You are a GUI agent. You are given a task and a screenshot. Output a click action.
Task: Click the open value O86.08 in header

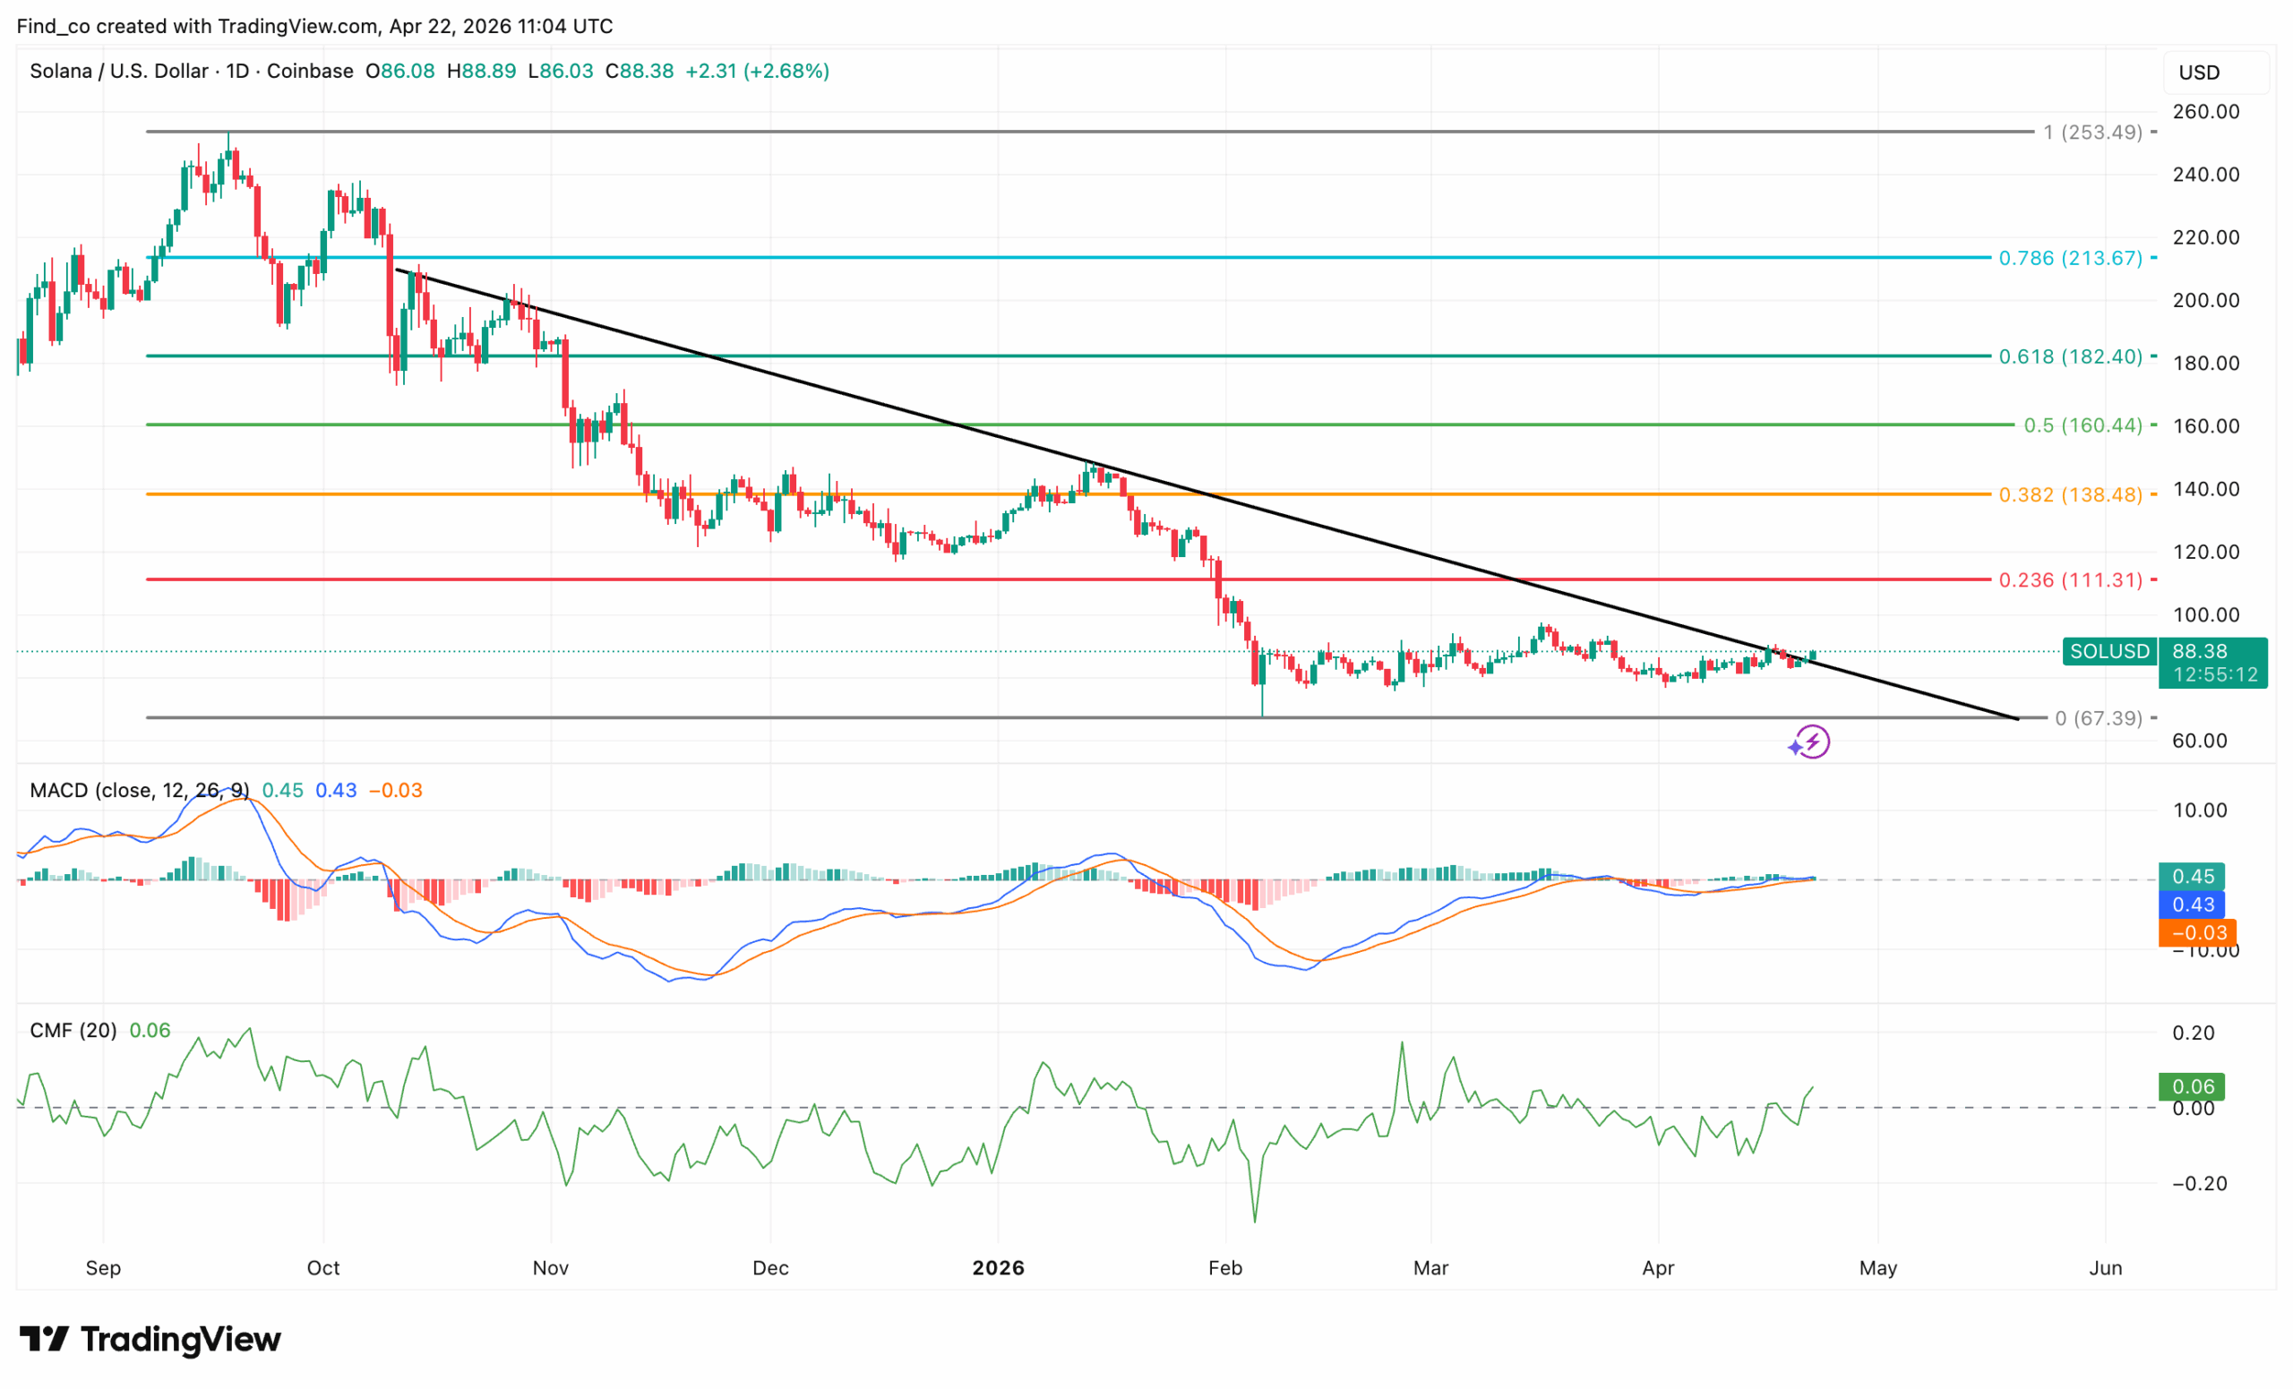click(400, 71)
